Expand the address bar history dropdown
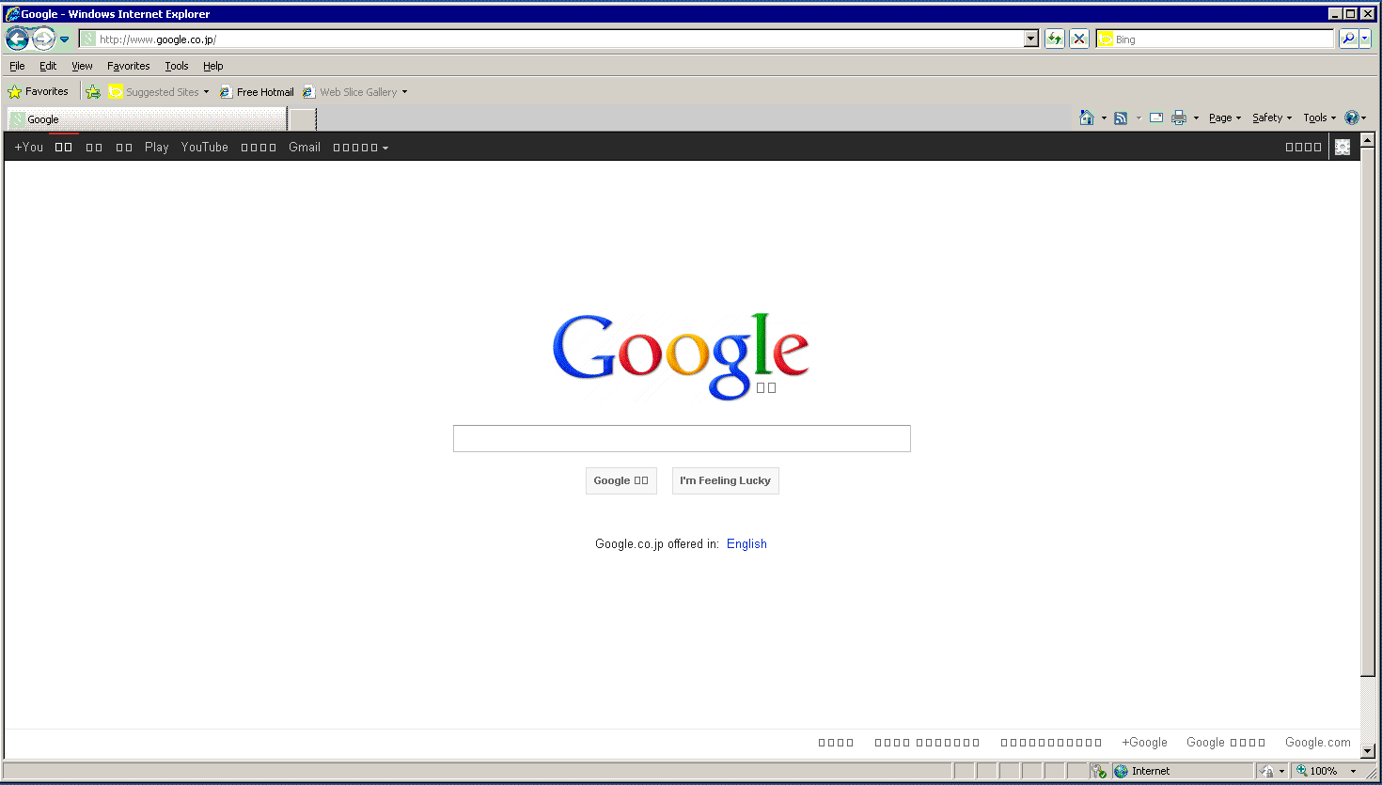 [x=1031, y=39]
